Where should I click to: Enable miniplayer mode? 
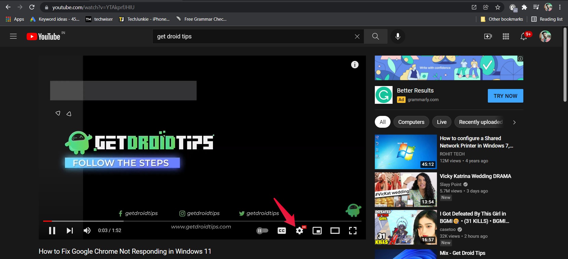pyautogui.click(x=317, y=231)
